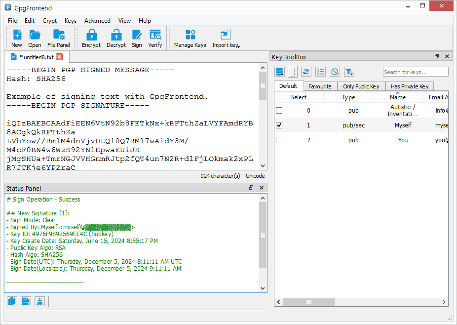
Task: Click the untitled8.txt document tab icon
Action: pos(13,57)
